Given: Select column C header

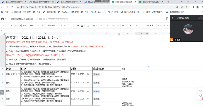Looking at the screenshot, I should pyautogui.click(x=81, y=34).
